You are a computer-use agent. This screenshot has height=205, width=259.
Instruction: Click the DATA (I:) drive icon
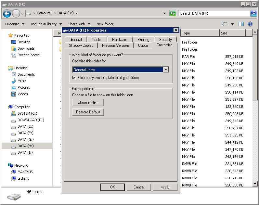(x=14, y=153)
